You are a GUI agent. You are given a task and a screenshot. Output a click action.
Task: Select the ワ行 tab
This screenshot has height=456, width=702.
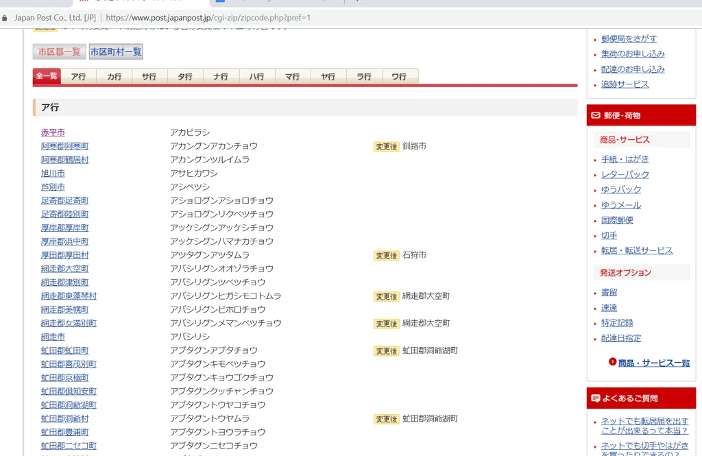400,77
